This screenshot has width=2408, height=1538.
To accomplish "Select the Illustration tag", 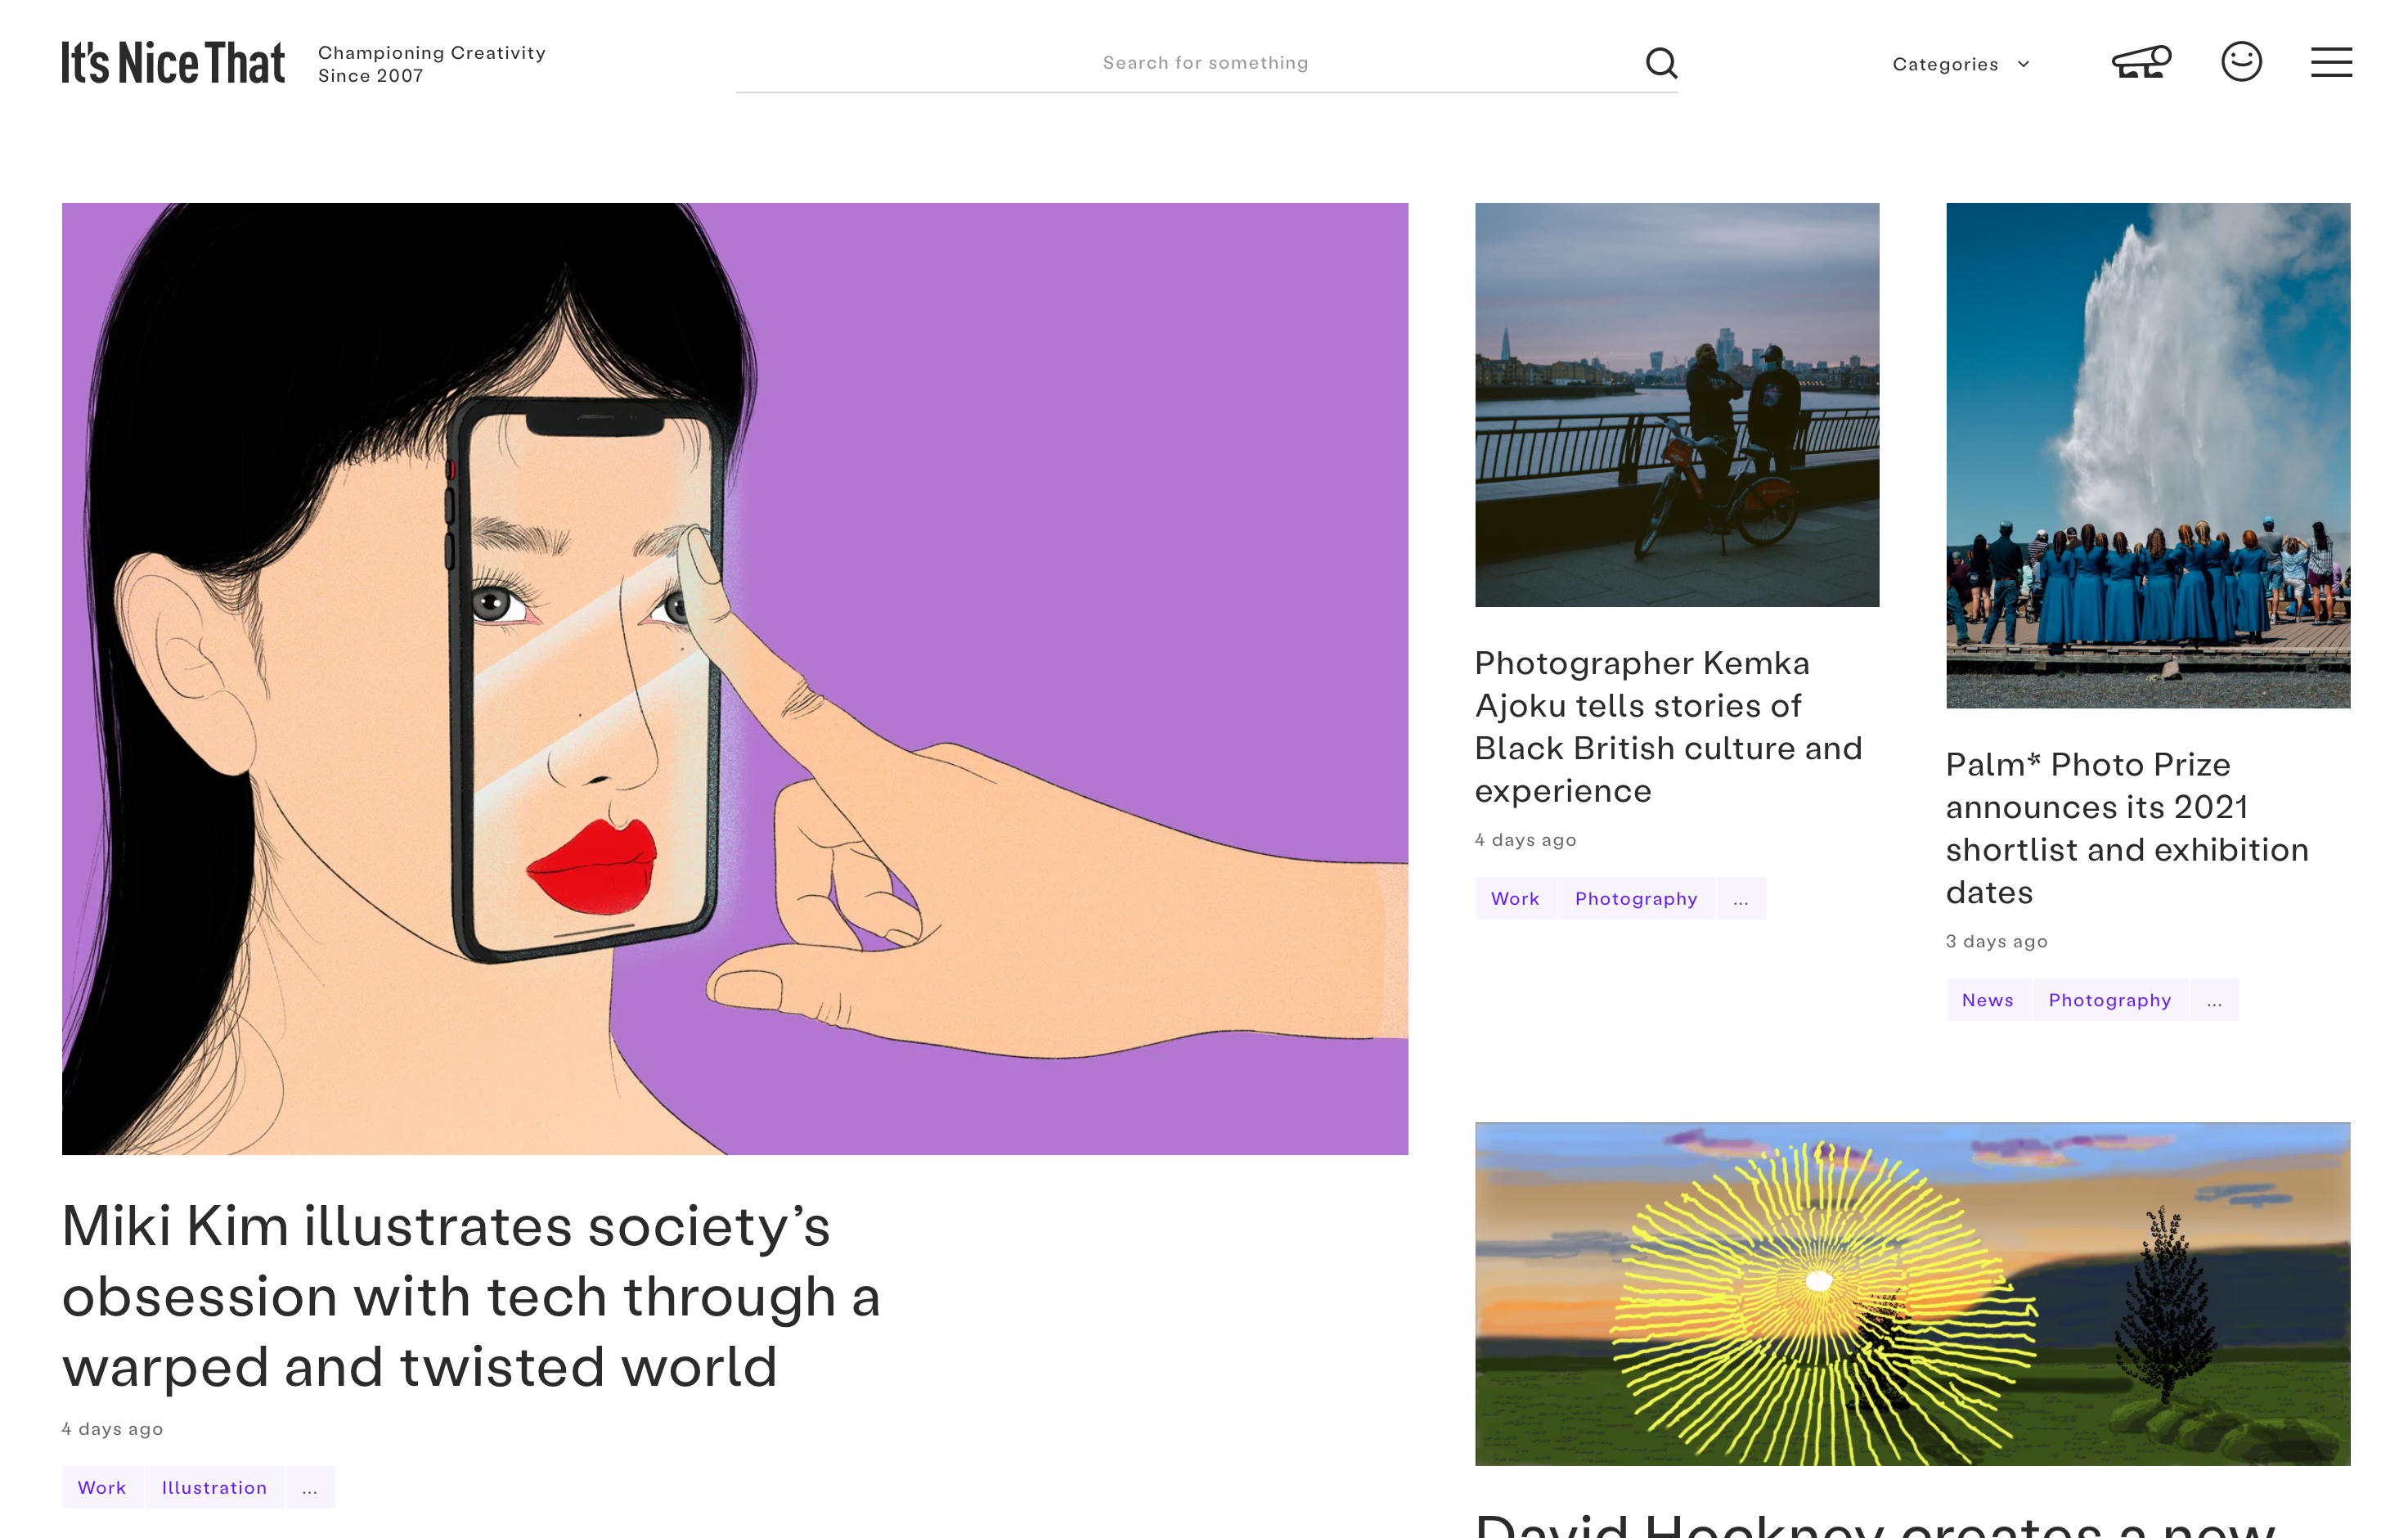I will coord(214,1487).
